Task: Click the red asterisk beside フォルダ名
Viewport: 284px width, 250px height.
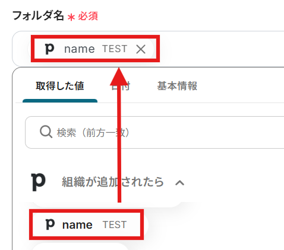Action: (x=71, y=17)
